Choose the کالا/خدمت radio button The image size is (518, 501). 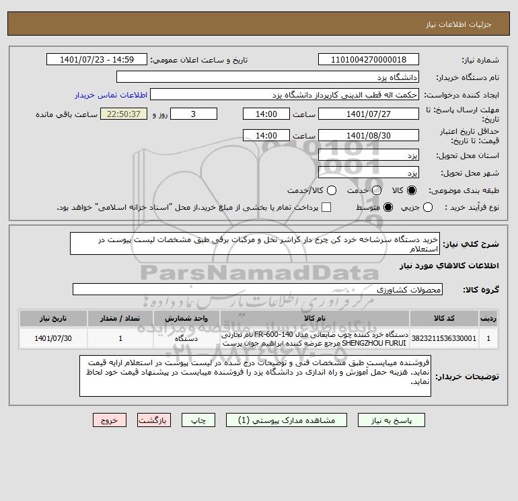332,190
